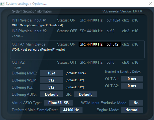The image size is (154, 120).
Task: Click the ASIO SR Default button
Action: [85, 94]
